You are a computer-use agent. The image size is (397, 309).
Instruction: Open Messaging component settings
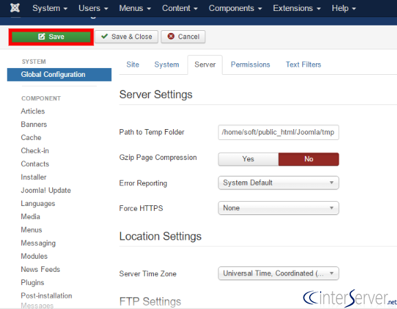pyautogui.click(x=38, y=243)
